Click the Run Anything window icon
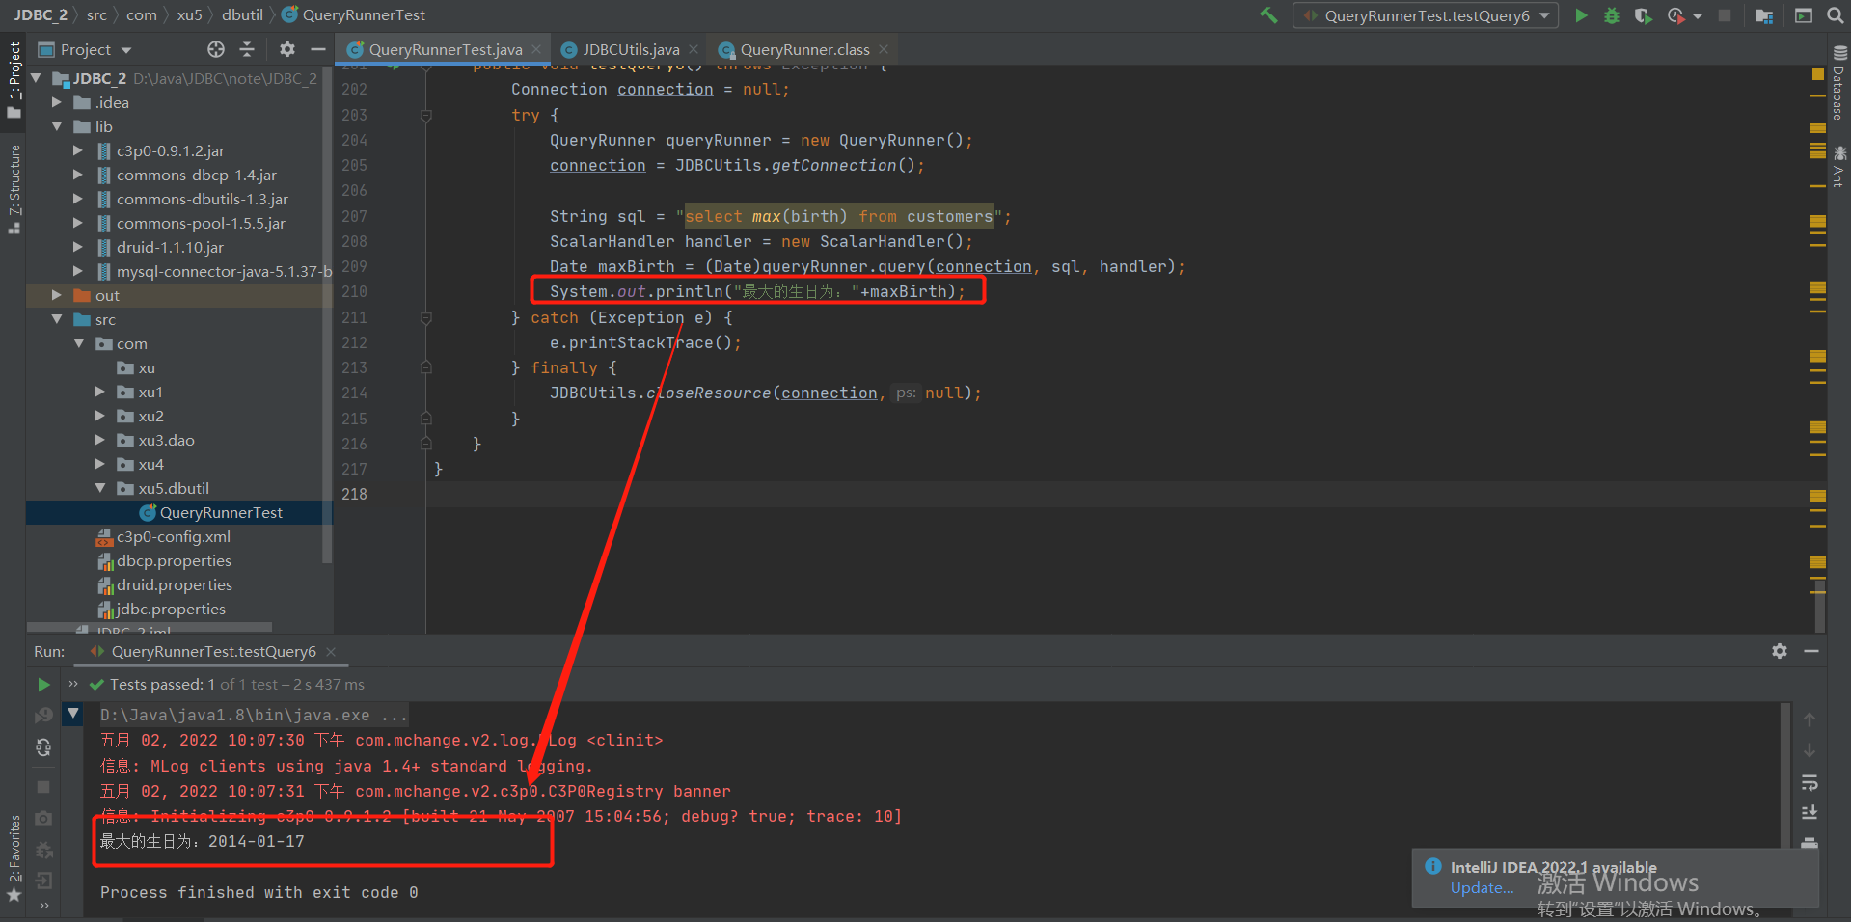The image size is (1851, 922). point(1803,15)
